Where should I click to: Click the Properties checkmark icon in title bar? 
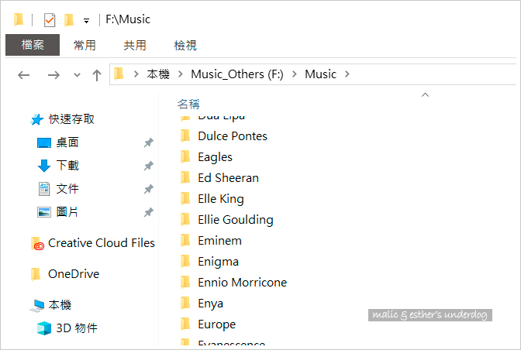click(x=50, y=20)
